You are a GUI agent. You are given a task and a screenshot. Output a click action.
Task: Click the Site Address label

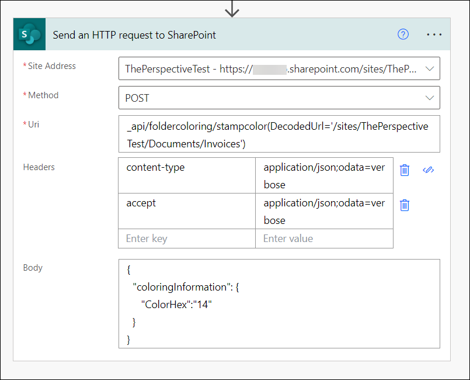51,66
